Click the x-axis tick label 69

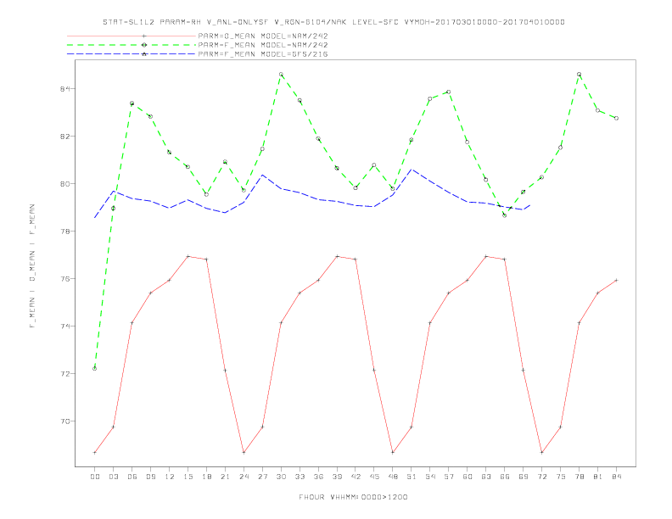click(524, 477)
